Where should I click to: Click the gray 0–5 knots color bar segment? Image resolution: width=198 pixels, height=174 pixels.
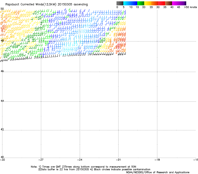tap(120, 3)
